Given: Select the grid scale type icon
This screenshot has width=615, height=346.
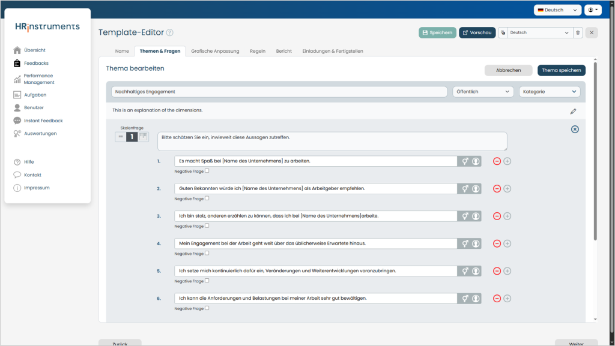Looking at the screenshot, I should tap(143, 137).
